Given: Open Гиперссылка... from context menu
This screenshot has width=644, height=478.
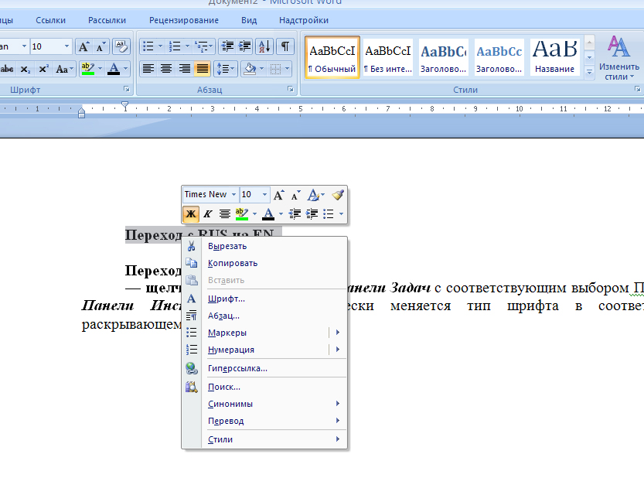Looking at the screenshot, I should tap(264, 368).
